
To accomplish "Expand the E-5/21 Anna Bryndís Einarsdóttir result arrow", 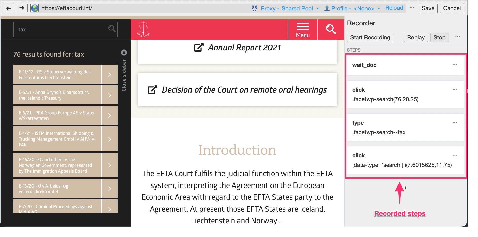I will 110,95.
